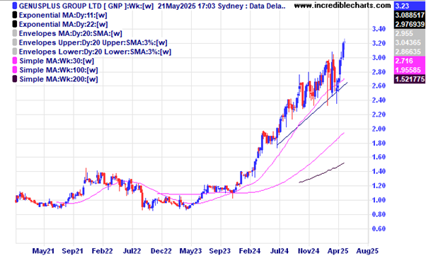Select the Simple MA:Wk:30 legend label

tap(57, 61)
